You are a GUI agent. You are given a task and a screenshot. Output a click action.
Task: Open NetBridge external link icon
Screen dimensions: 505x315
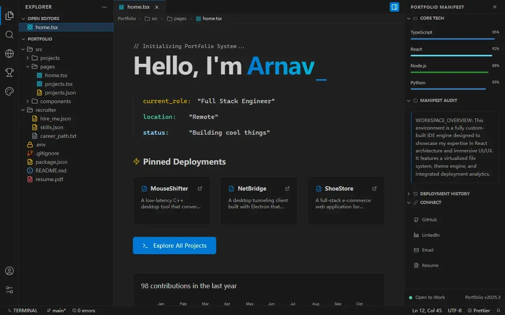click(x=287, y=189)
